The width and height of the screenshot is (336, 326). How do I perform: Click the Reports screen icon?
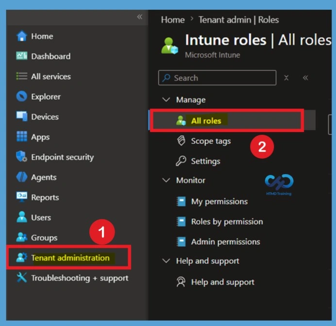point(22,197)
